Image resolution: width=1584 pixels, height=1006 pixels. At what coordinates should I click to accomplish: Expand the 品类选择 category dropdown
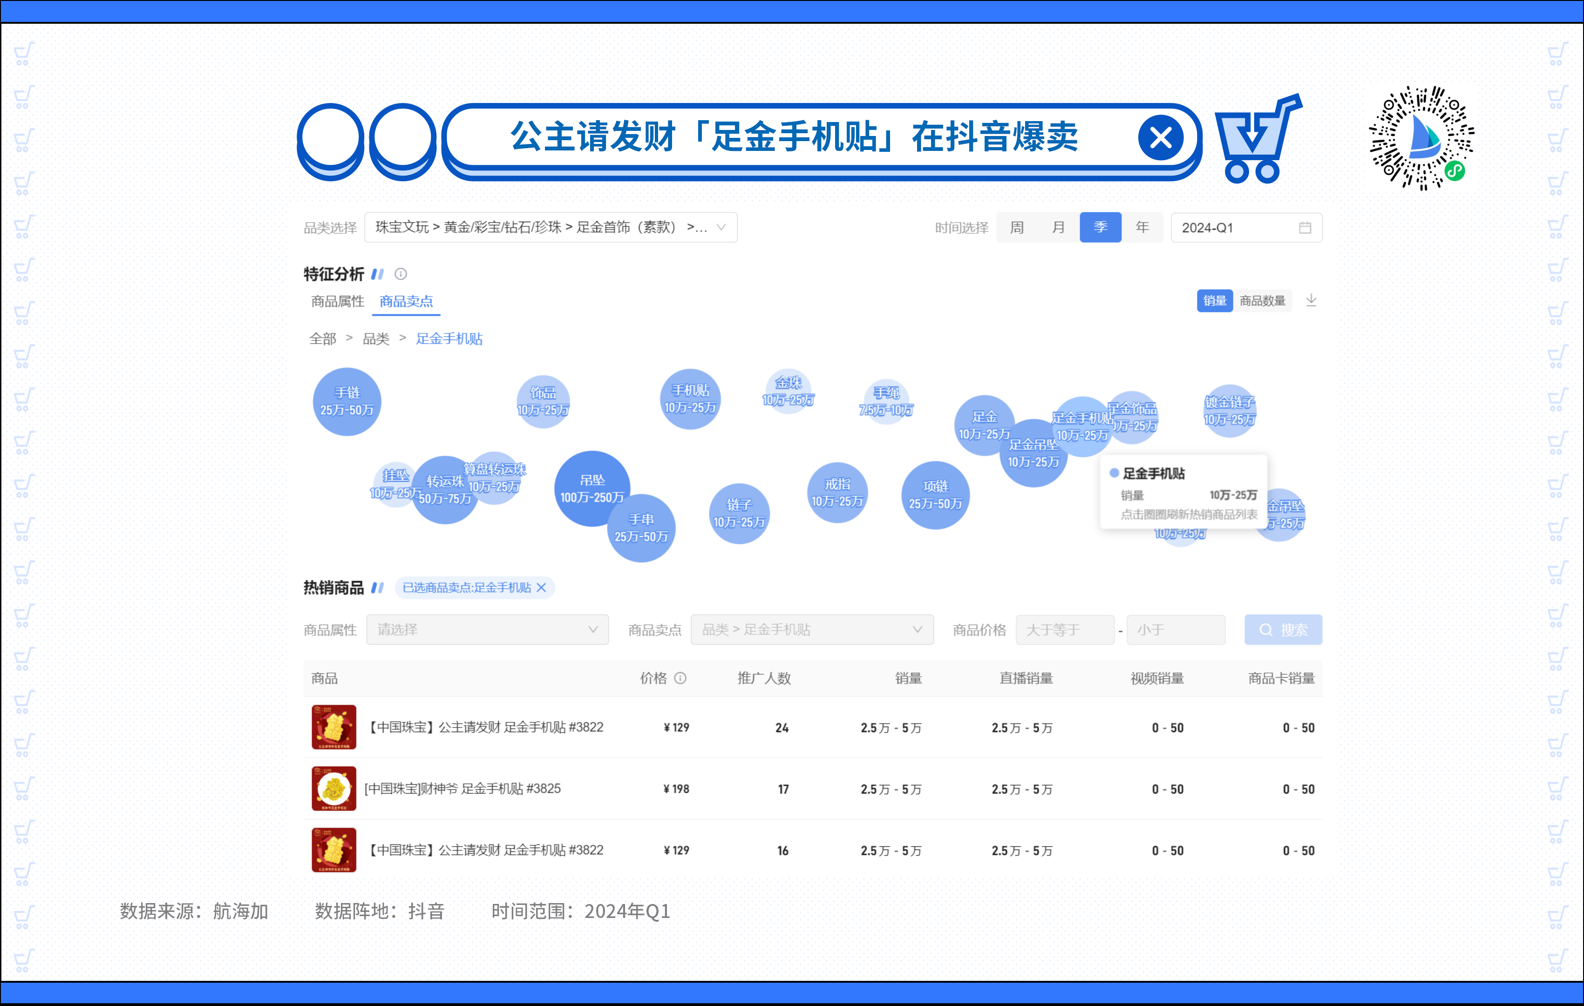(x=551, y=228)
